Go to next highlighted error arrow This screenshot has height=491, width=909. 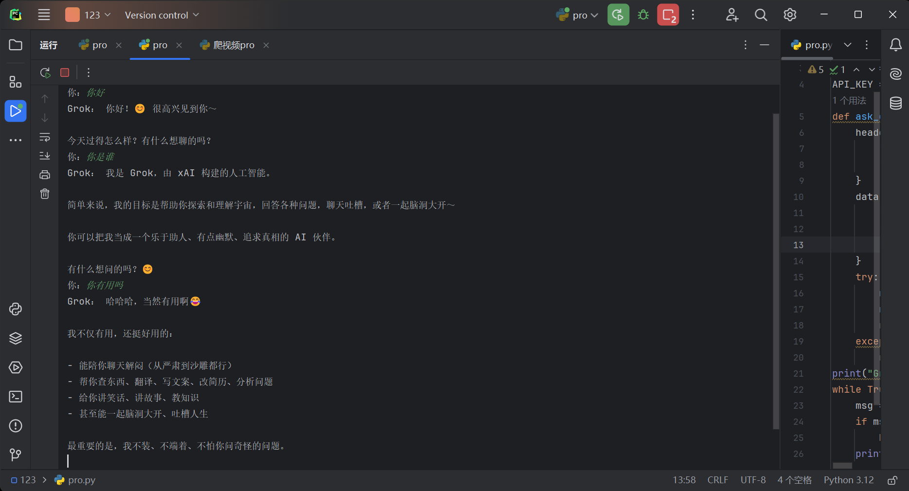[872, 70]
